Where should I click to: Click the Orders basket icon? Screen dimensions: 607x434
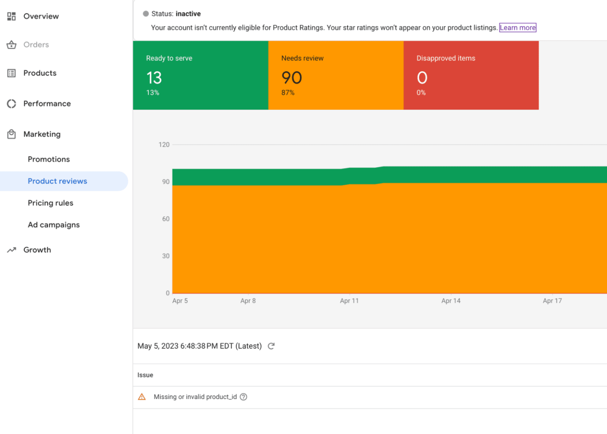point(11,45)
